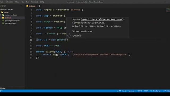Click 'Server' inside braces on line 9
170x96 pixels.
[51, 34]
